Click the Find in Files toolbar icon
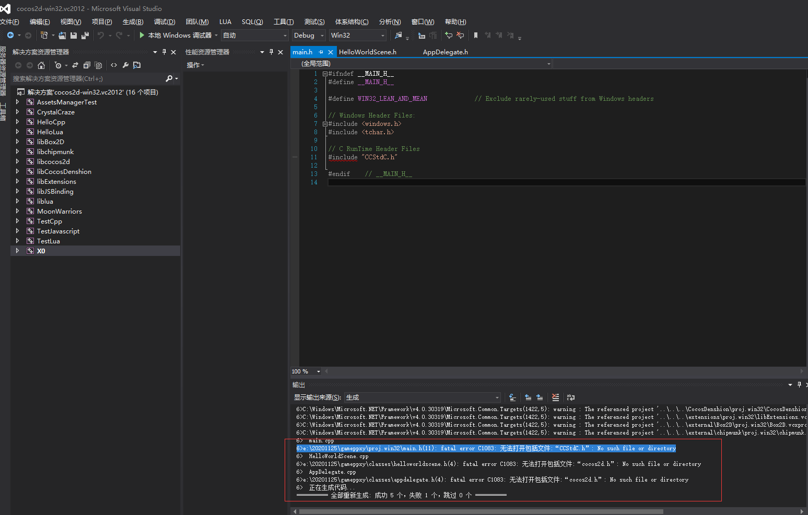The width and height of the screenshot is (808, 515). click(x=399, y=36)
